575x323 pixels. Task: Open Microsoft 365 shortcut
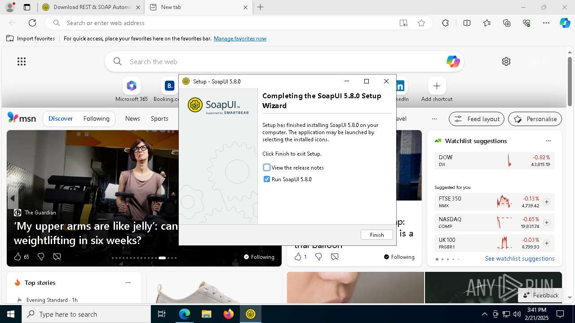pos(132,90)
